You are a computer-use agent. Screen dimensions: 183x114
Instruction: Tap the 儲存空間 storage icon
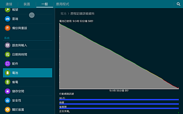tap(8, 91)
